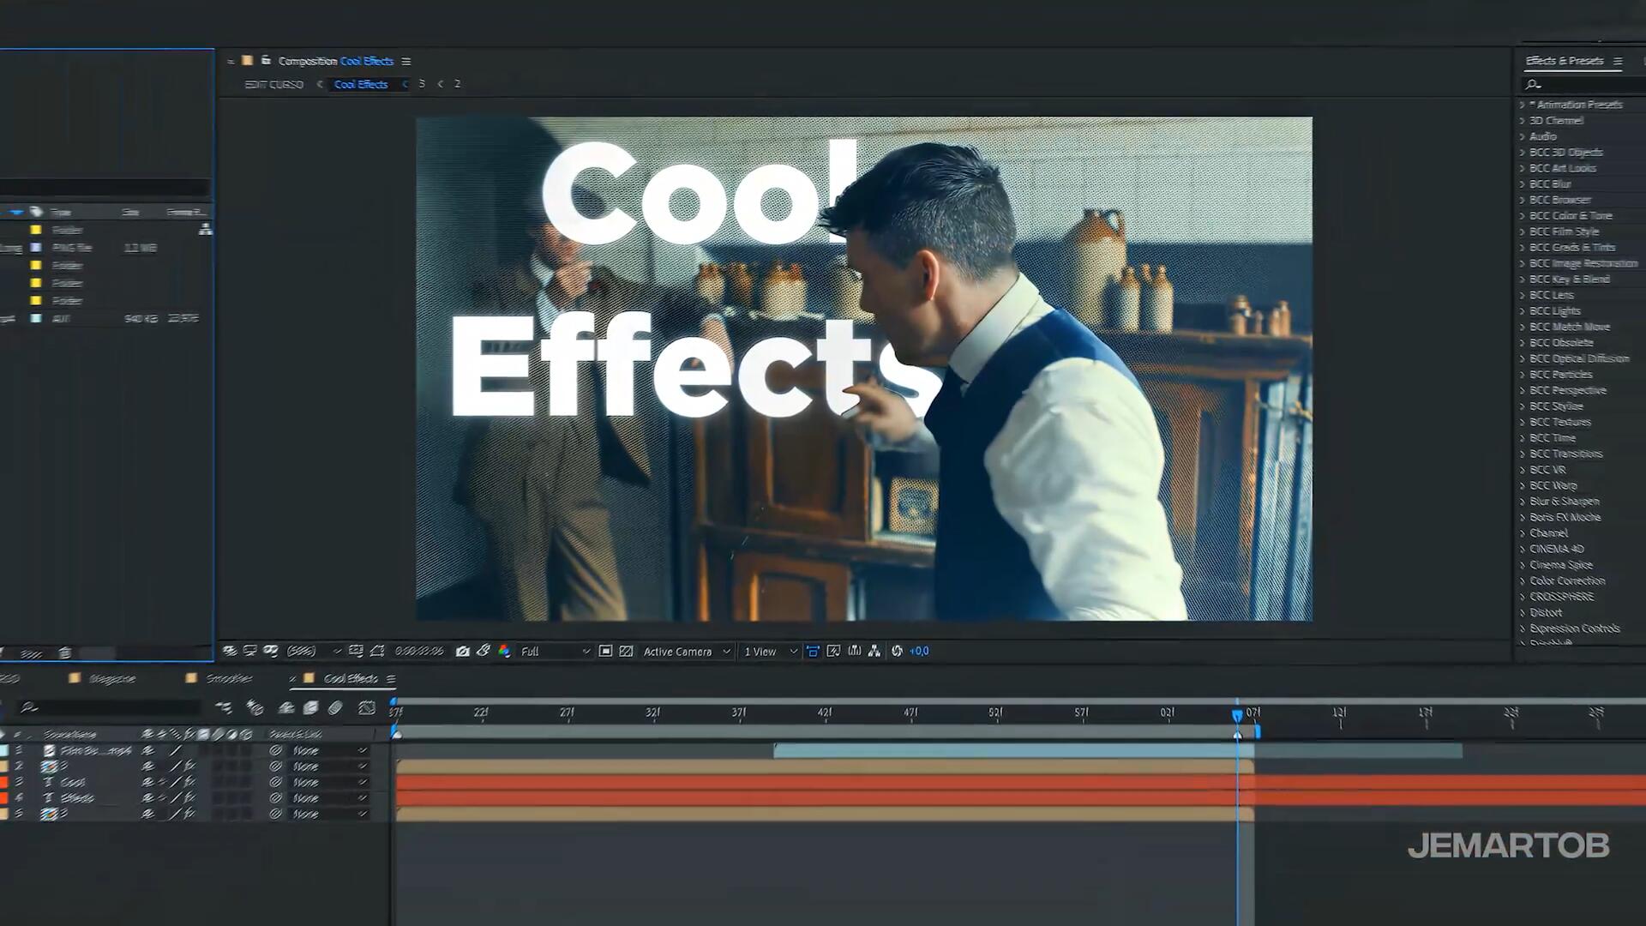The image size is (1646, 926).
Task: Click the fast previews icon in the viewer bar
Action: point(833,652)
